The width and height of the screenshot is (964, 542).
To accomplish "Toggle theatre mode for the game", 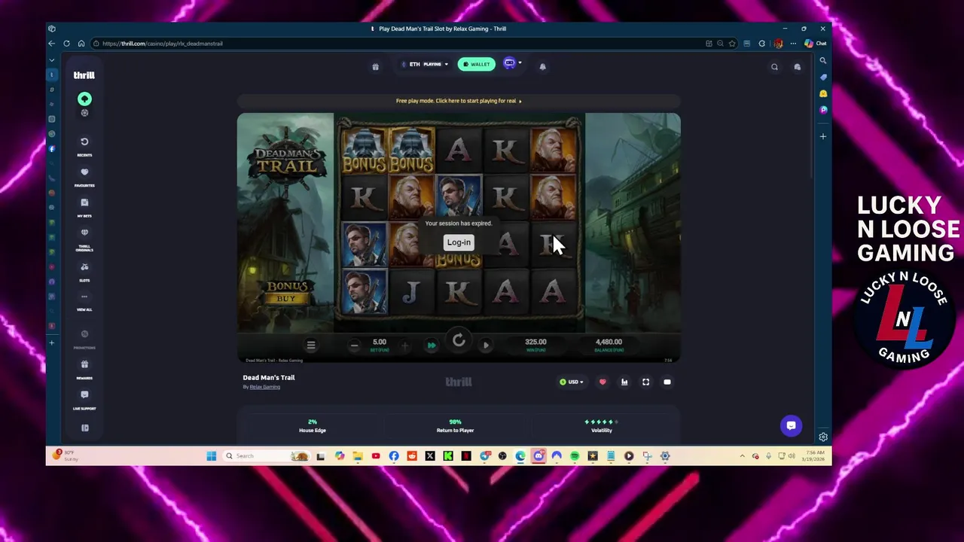I will click(x=667, y=382).
